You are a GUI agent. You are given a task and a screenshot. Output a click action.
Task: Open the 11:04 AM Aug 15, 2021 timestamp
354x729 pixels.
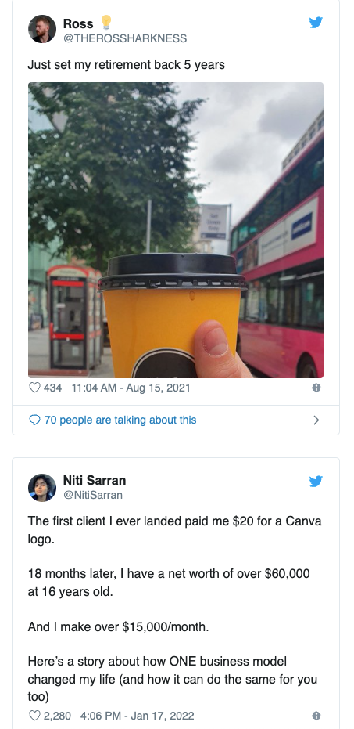[131, 388]
